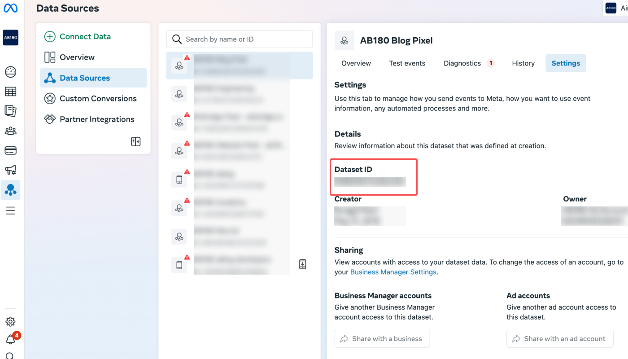Open the table grid icon in sidebar
628x359 pixels.
tap(10, 92)
